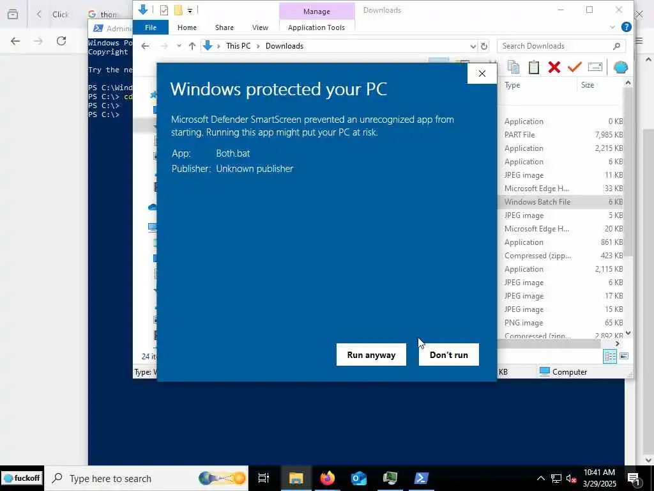Click PowerShell icon on taskbar
Viewport: 654px width, 491px height.
(422, 478)
